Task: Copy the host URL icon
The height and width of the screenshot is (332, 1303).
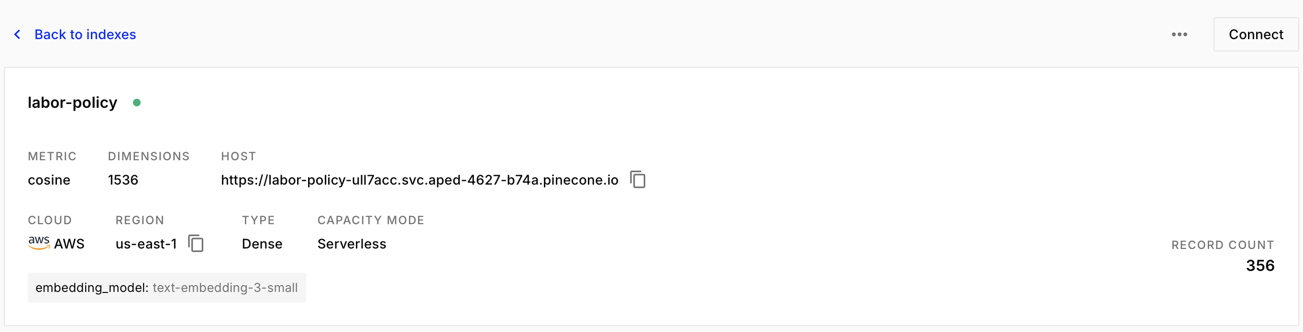Action: (638, 180)
